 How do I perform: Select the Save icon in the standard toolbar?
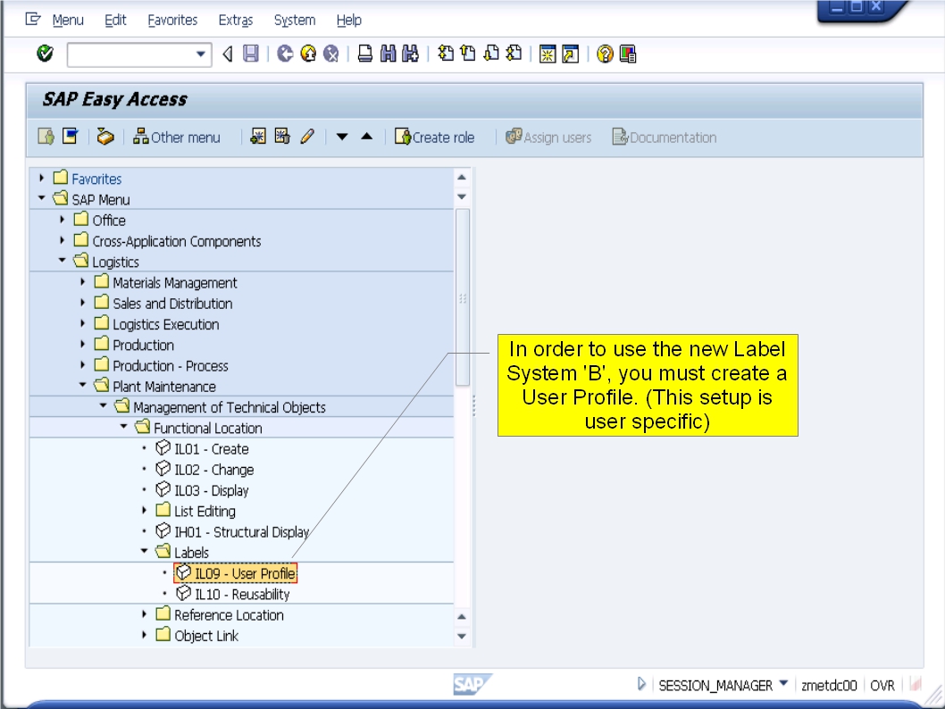(x=251, y=54)
